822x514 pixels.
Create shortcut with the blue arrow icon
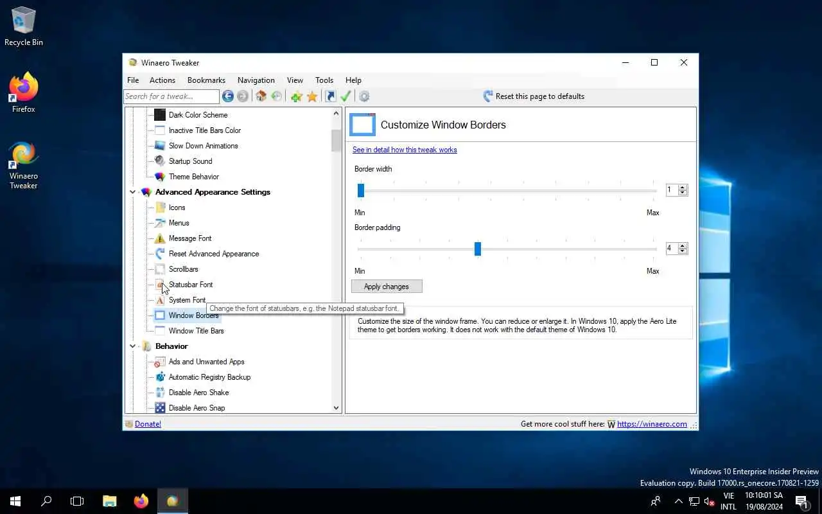pyautogui.click(x=330, y=96)
